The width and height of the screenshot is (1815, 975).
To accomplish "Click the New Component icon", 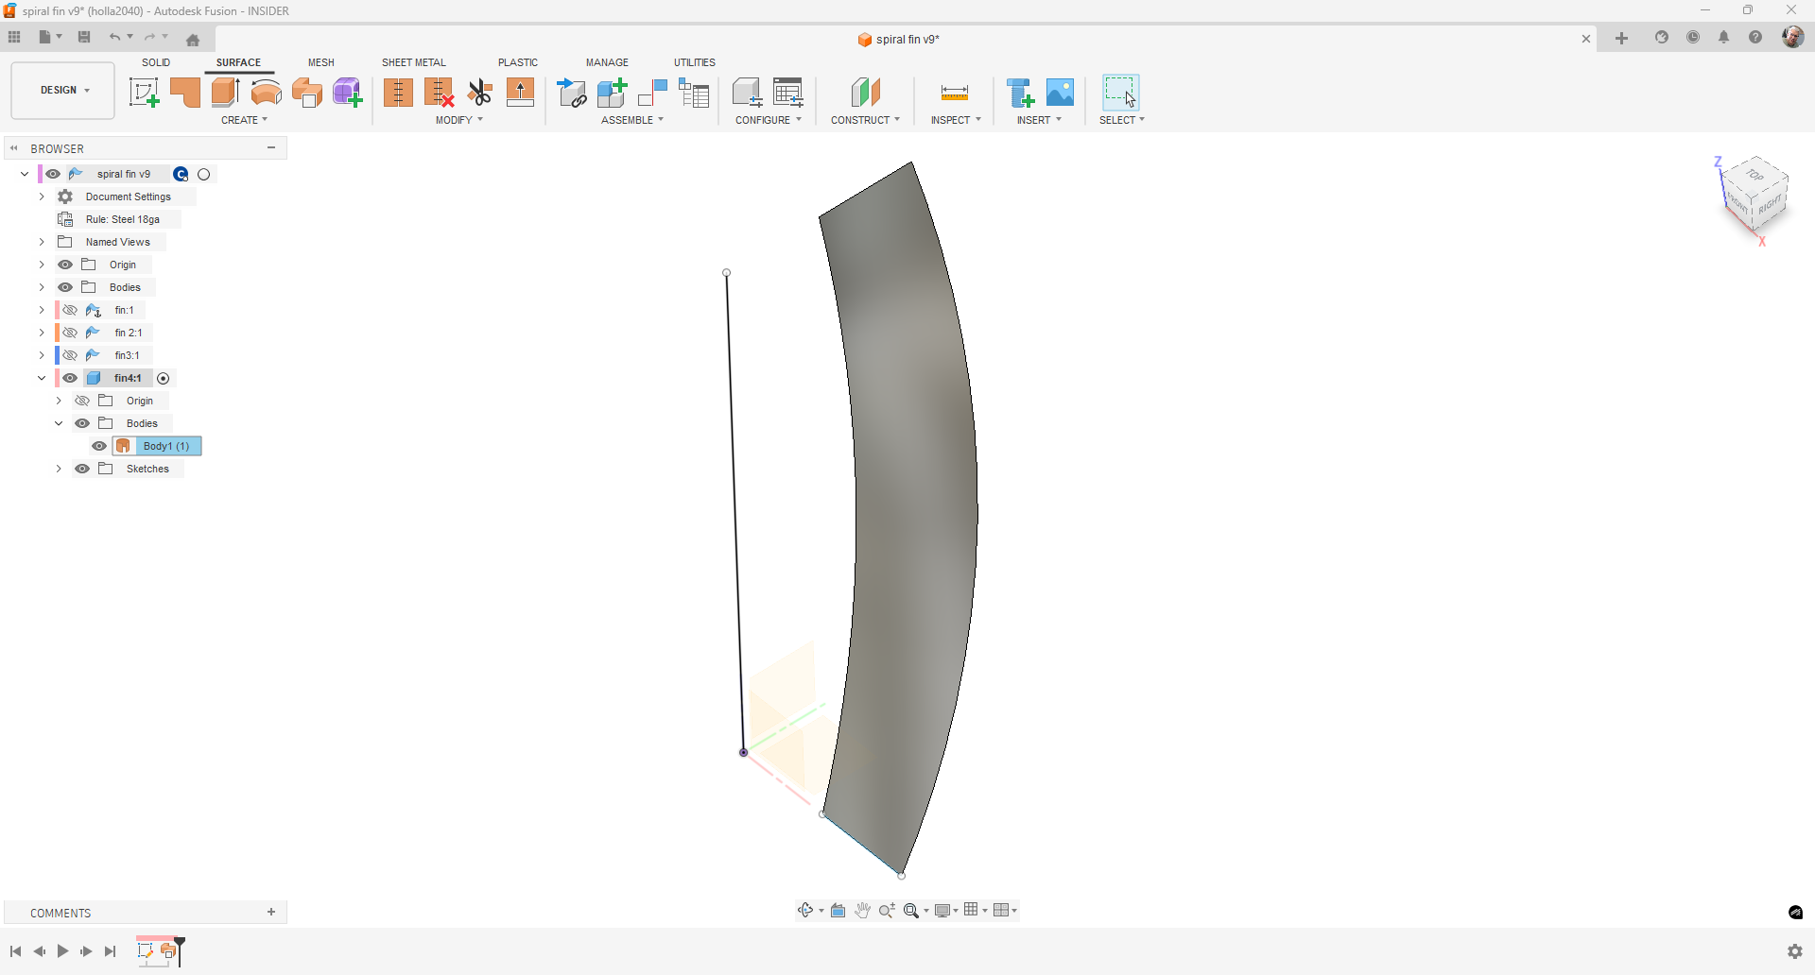I will tap(612, 93).
